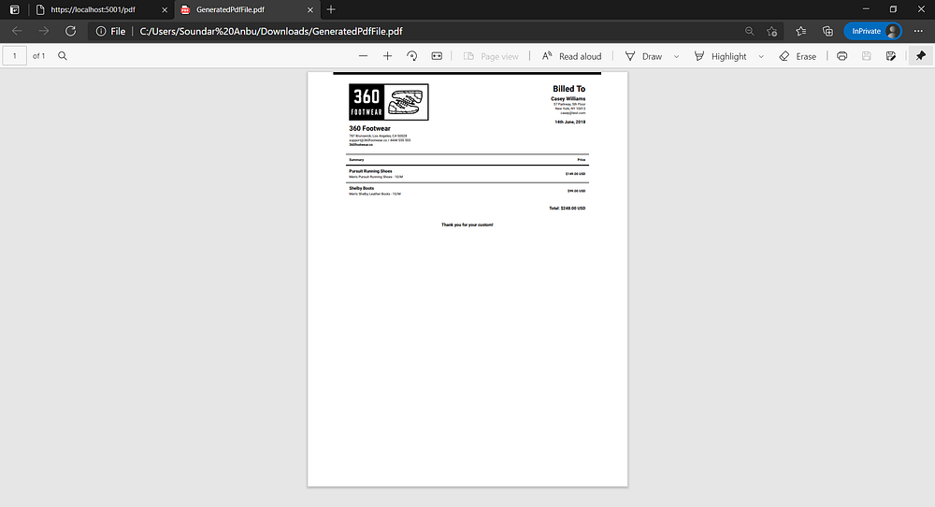Expand the Draw options dropdown arrow
The image size is (935, 507).
(x=675, y=56)
